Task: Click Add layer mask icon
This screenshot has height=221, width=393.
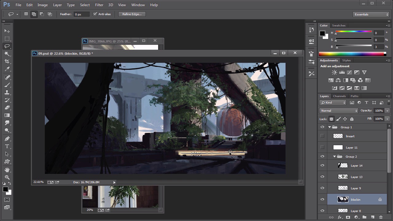Action: (348, 217)
